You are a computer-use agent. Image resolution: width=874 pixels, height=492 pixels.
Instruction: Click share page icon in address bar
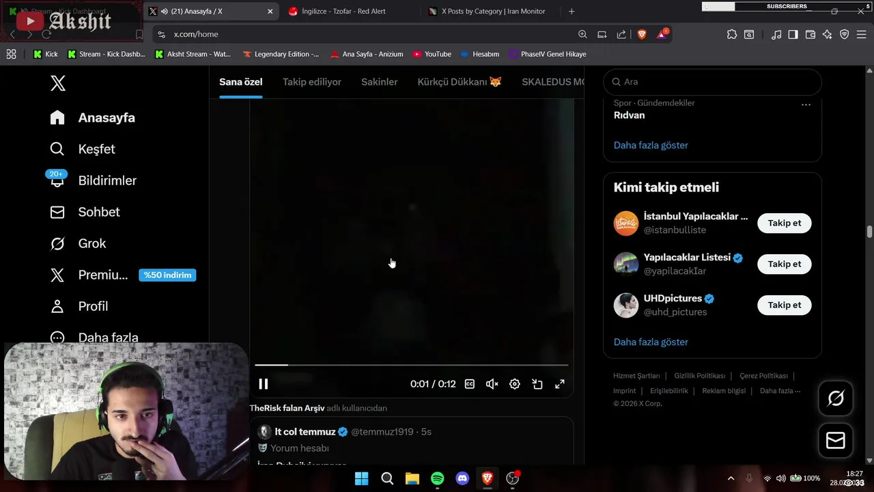(x=621, y=34)
